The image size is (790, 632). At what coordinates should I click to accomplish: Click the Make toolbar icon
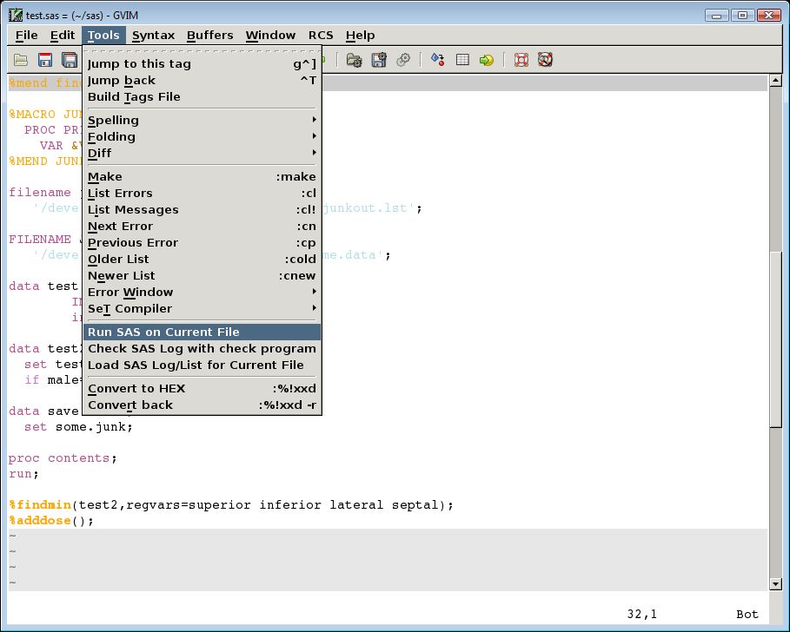pyautogui.click(x=437, y=61)
